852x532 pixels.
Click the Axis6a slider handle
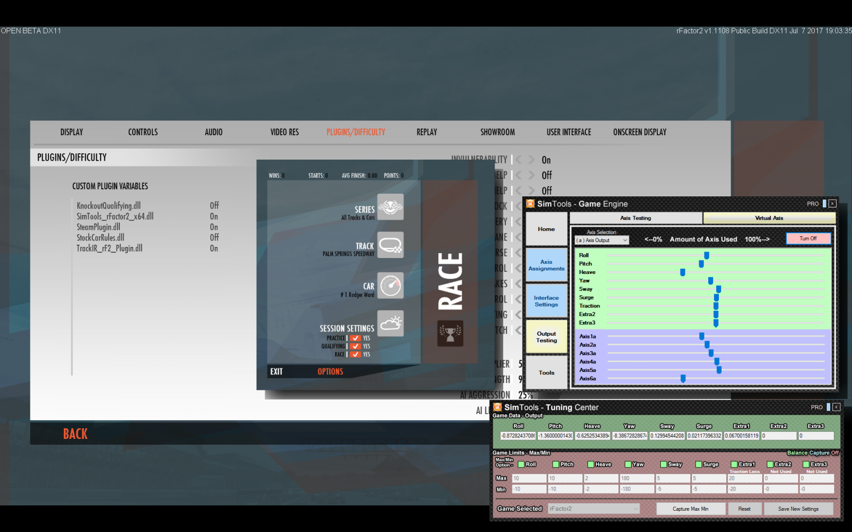coord(683,379)
